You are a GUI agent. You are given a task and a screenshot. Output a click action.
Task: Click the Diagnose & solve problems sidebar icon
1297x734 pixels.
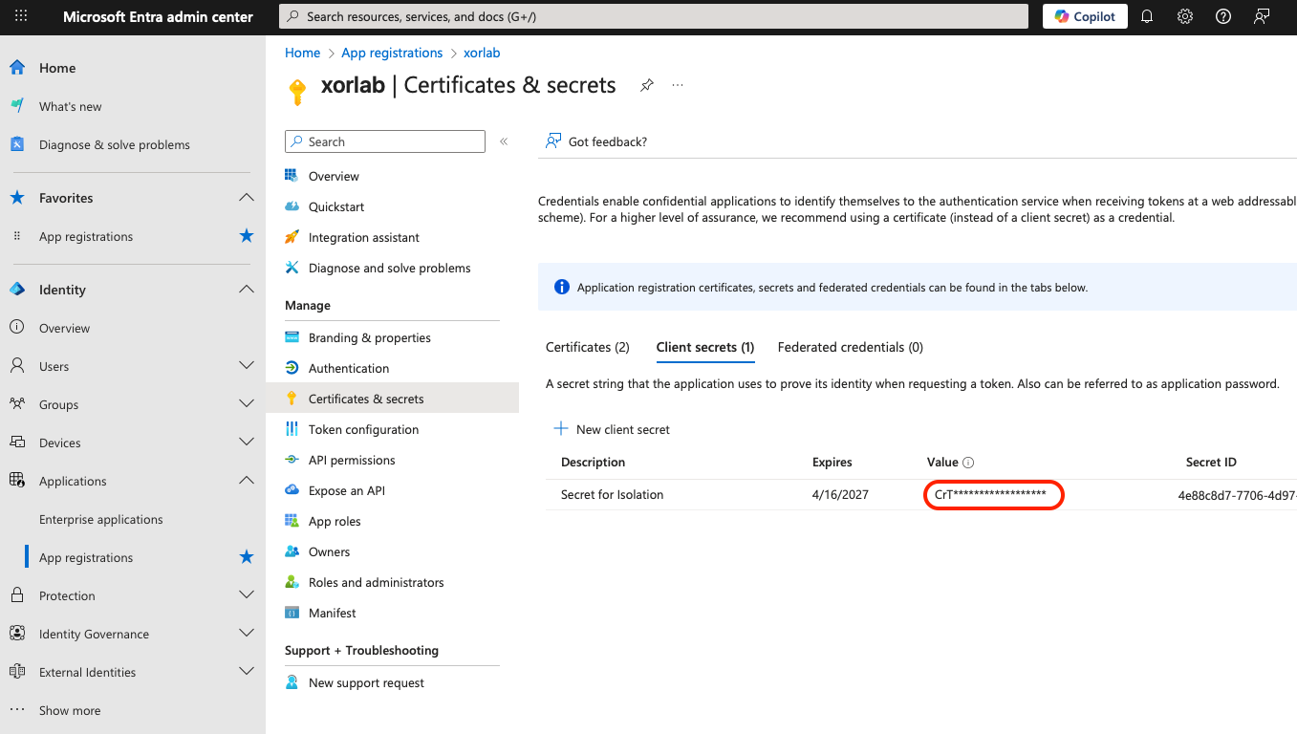pyautogui.click(x=17, y=144)
